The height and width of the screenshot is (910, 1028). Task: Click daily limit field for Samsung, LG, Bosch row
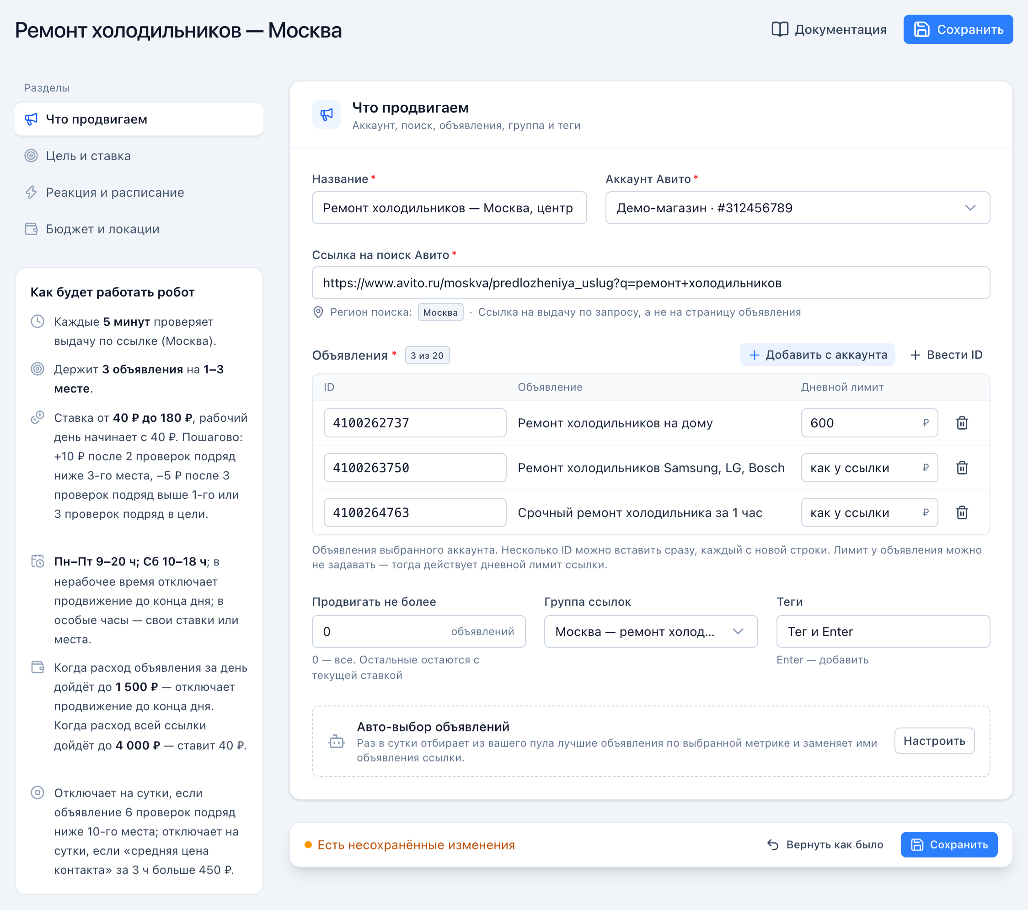(x=869, y=468)
